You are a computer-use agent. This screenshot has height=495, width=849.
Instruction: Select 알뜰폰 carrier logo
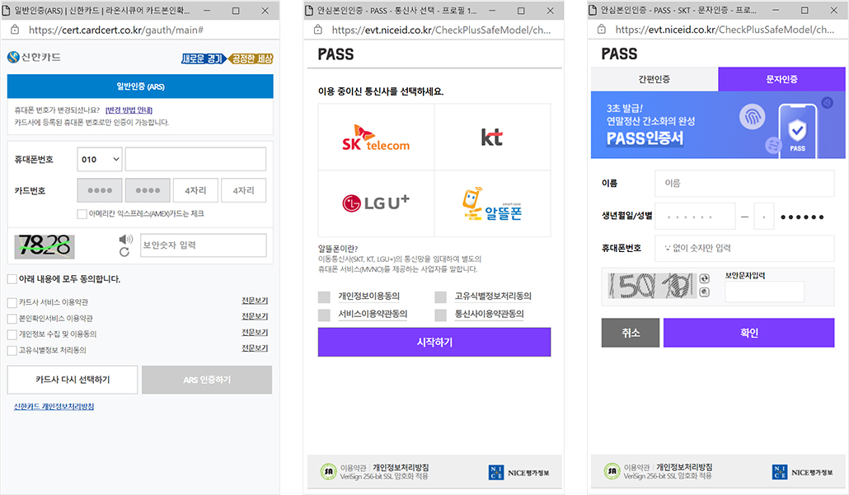(492, 203)
